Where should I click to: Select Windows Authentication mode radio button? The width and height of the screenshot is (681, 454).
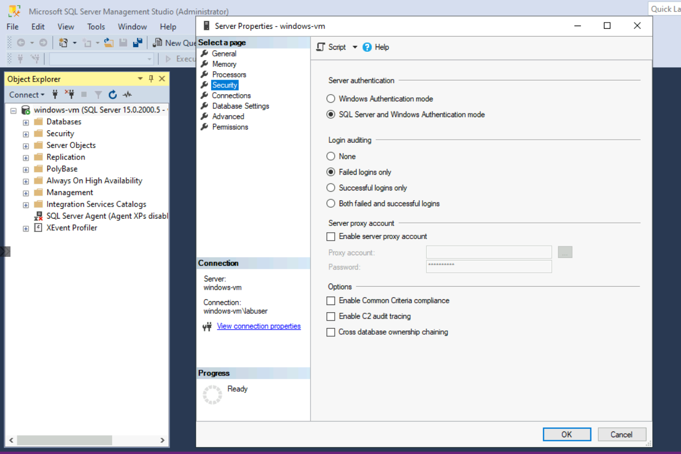tap(331, 99)
